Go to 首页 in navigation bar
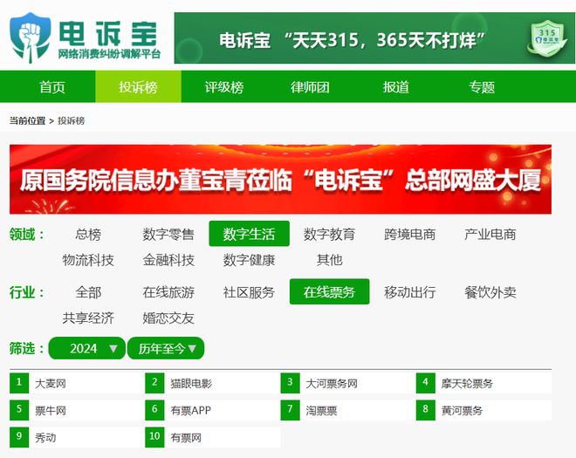Viewport: 576px width, 458px height. [52, 87]
